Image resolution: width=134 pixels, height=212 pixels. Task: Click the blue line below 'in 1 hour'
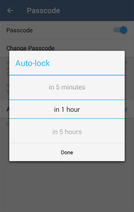point(67,118)
